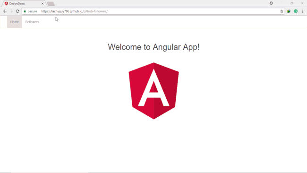This screenshot has width=307, height=173.
Task: Click the Angular logo image
Action: pyautogui.click(x=153, y=91)
